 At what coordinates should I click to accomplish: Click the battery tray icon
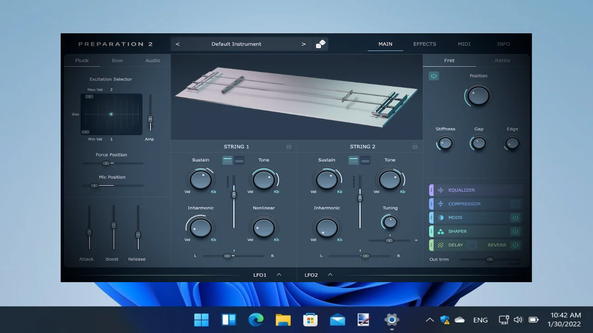[534, 320]
